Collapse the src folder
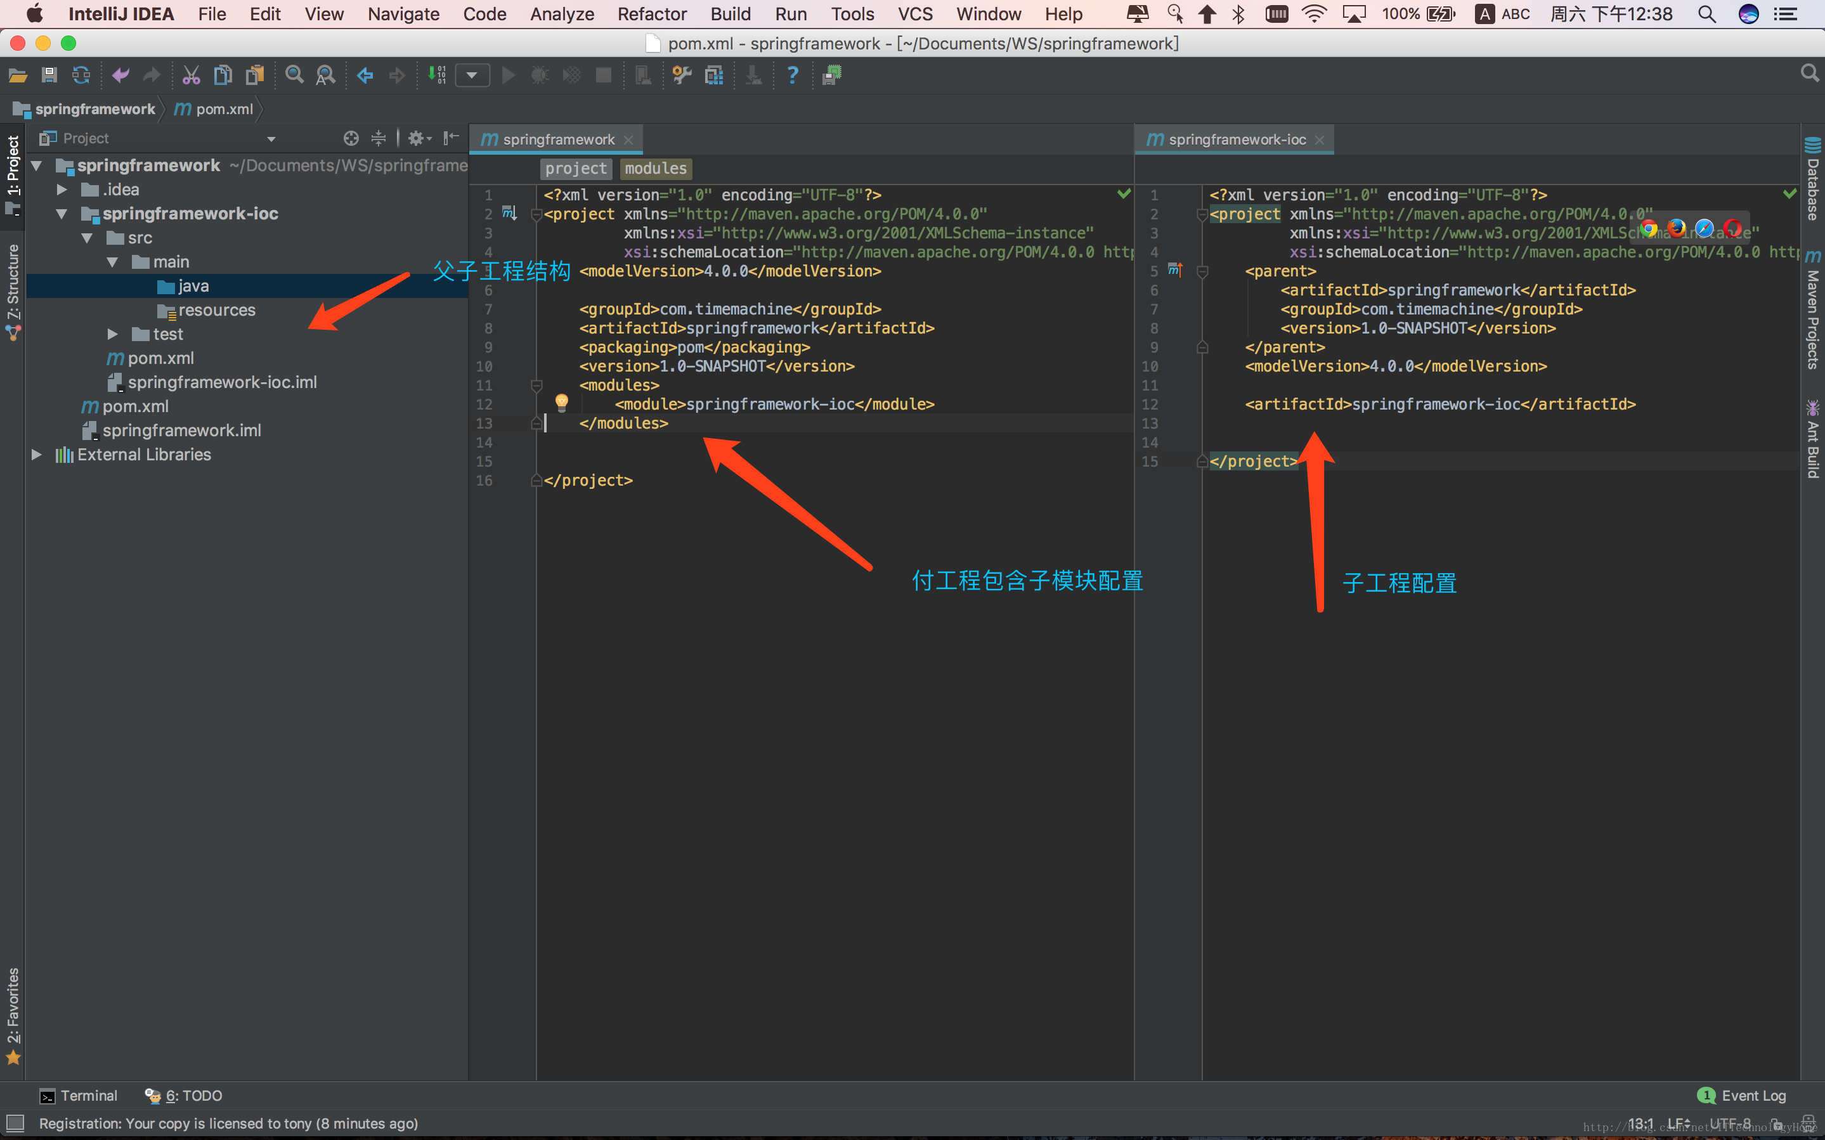The width and height of the screenshot is (1825, 1140). point(87,238)
